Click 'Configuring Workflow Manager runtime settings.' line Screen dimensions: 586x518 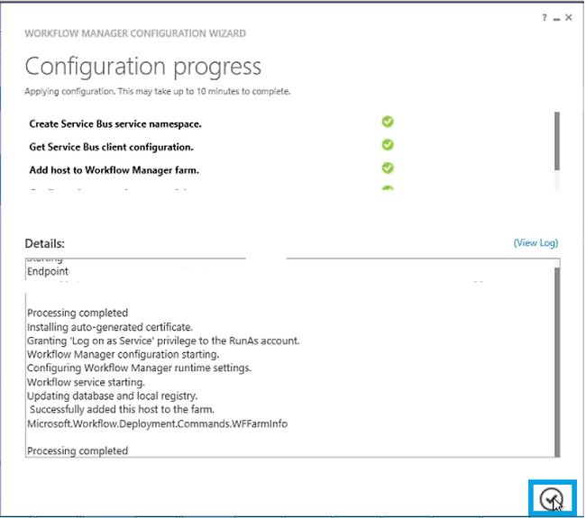[x=139, y=368]
